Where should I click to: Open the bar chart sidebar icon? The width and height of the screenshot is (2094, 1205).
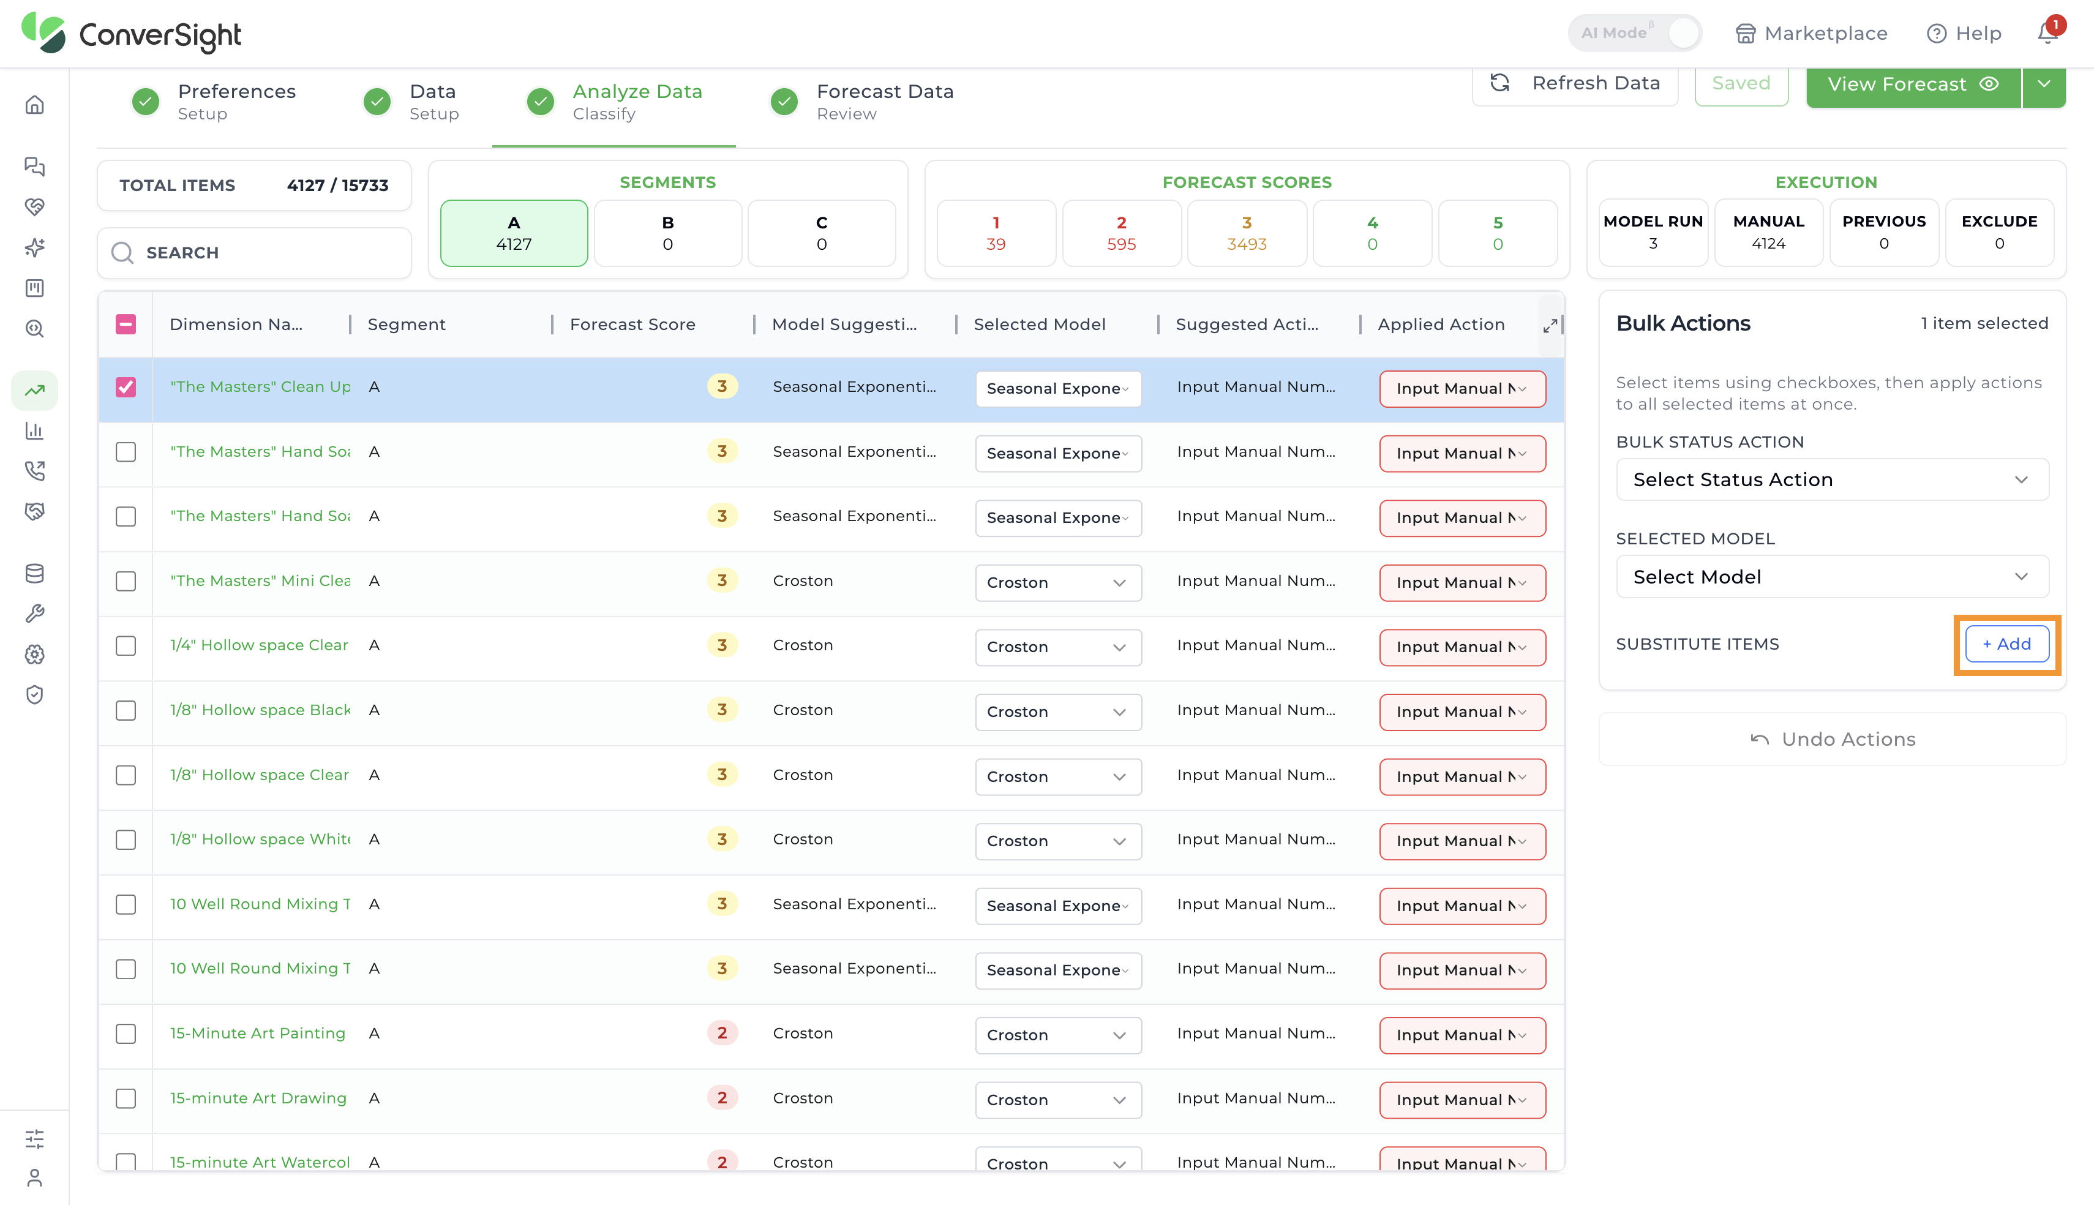click(35, 430)
